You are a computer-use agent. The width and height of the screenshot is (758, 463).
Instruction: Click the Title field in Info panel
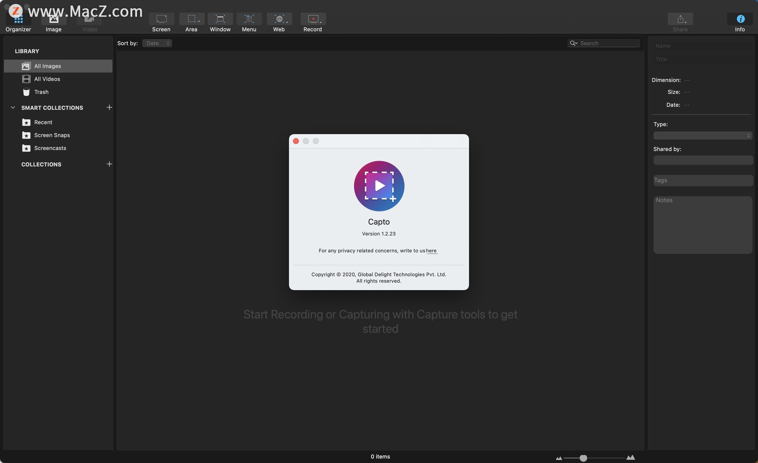coord(703,59)
